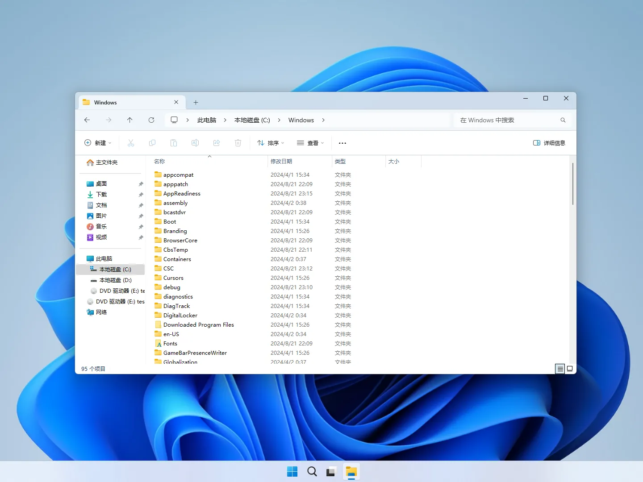Select the Copy icon
The height and width of the screenshot is (482, 643).
[x=152, y=143]
